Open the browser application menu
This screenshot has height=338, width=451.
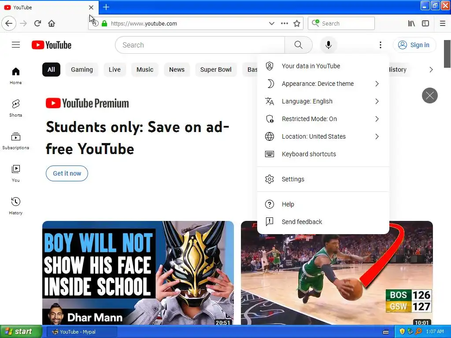pos(443,23)
